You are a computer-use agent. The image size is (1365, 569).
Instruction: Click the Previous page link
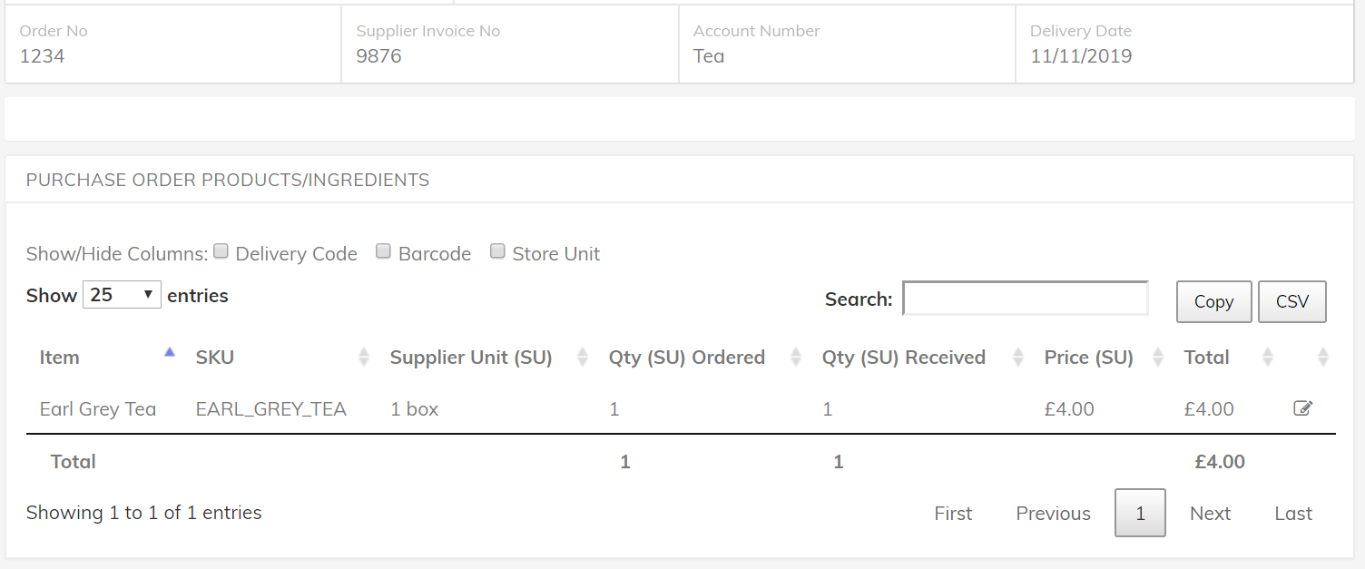point(1053,514)
